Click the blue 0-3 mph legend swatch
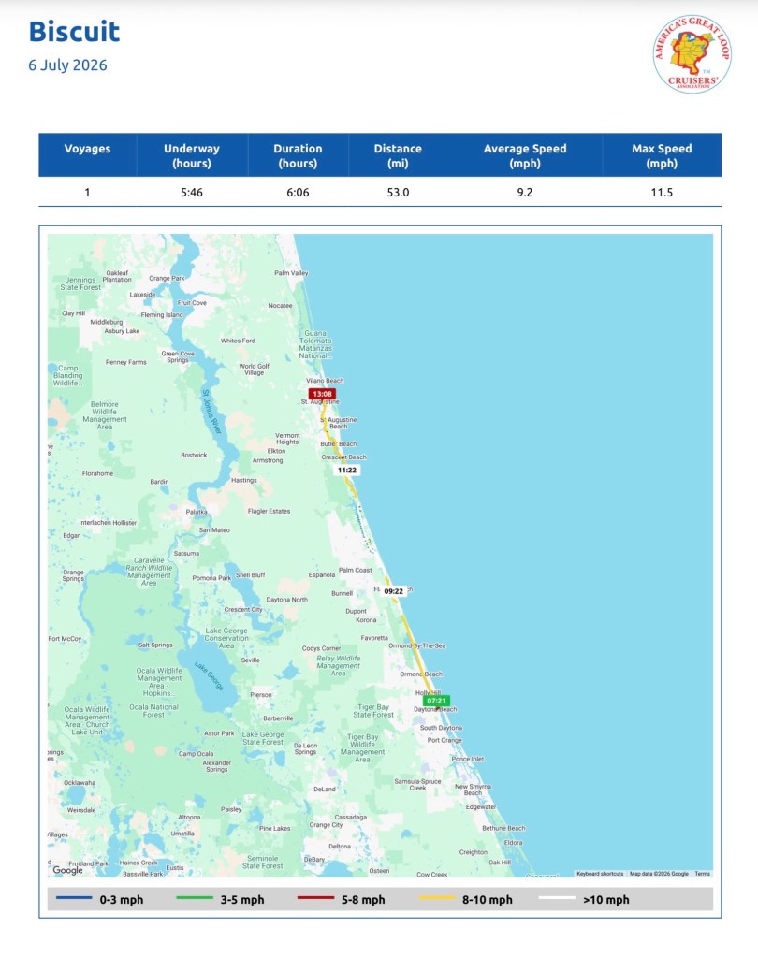This screenshot has width=758, height=957. tap(74, 898)
